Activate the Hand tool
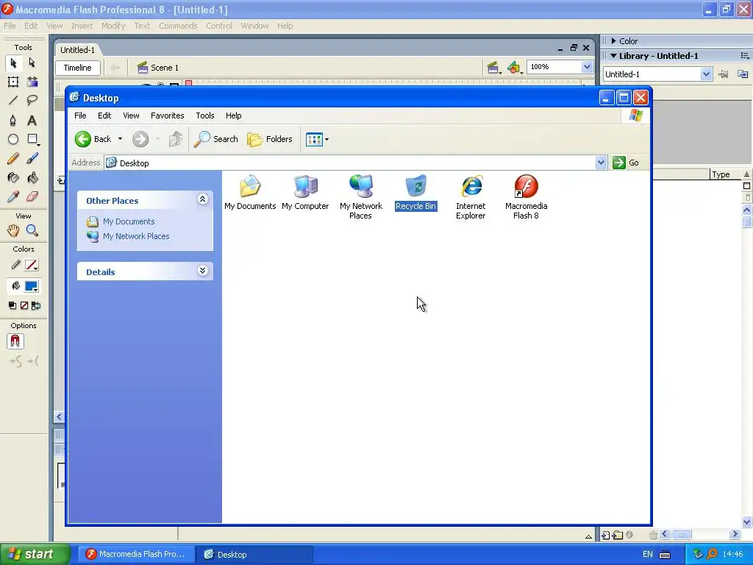Image resolution: width=753 pixels, height=565 pixels. click(13, 230)
